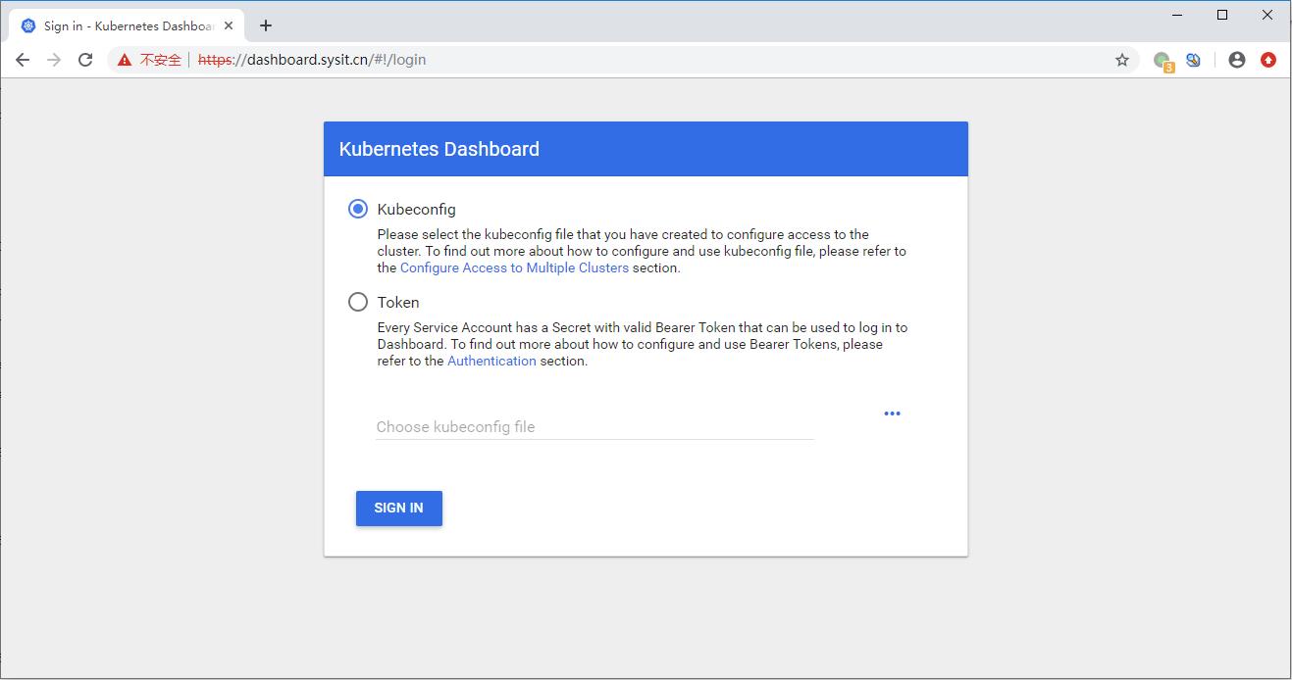Open the Chrome profile avatar icon

coord(1236,60)
